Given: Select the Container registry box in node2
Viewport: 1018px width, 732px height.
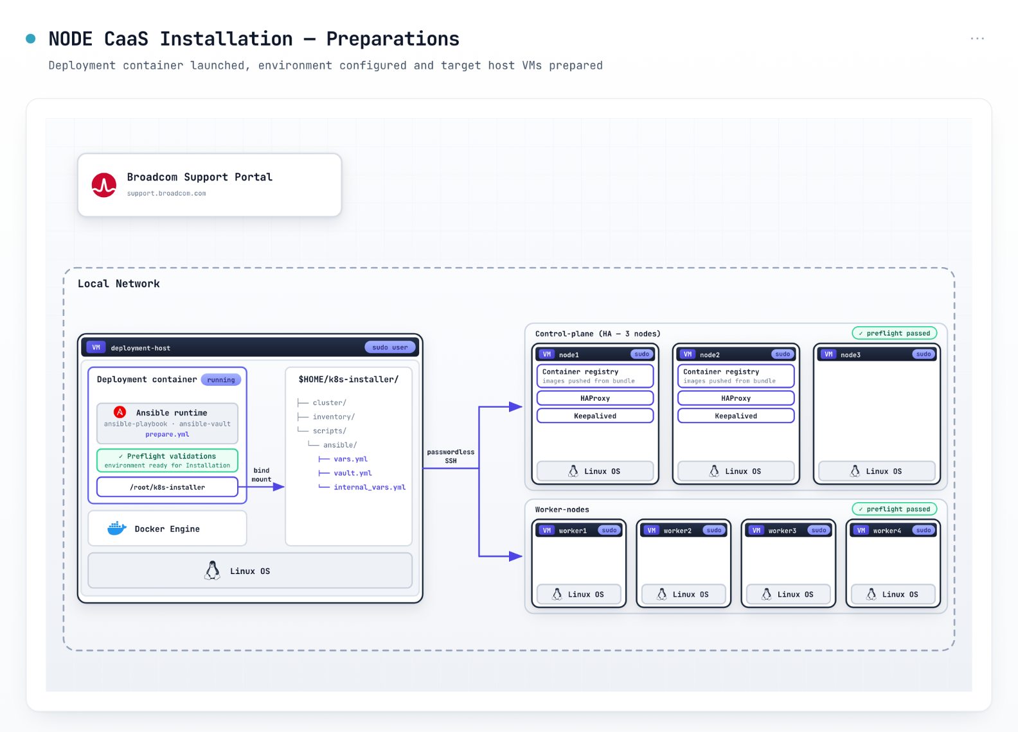Looking at the screenshot, I should point(736,376).
